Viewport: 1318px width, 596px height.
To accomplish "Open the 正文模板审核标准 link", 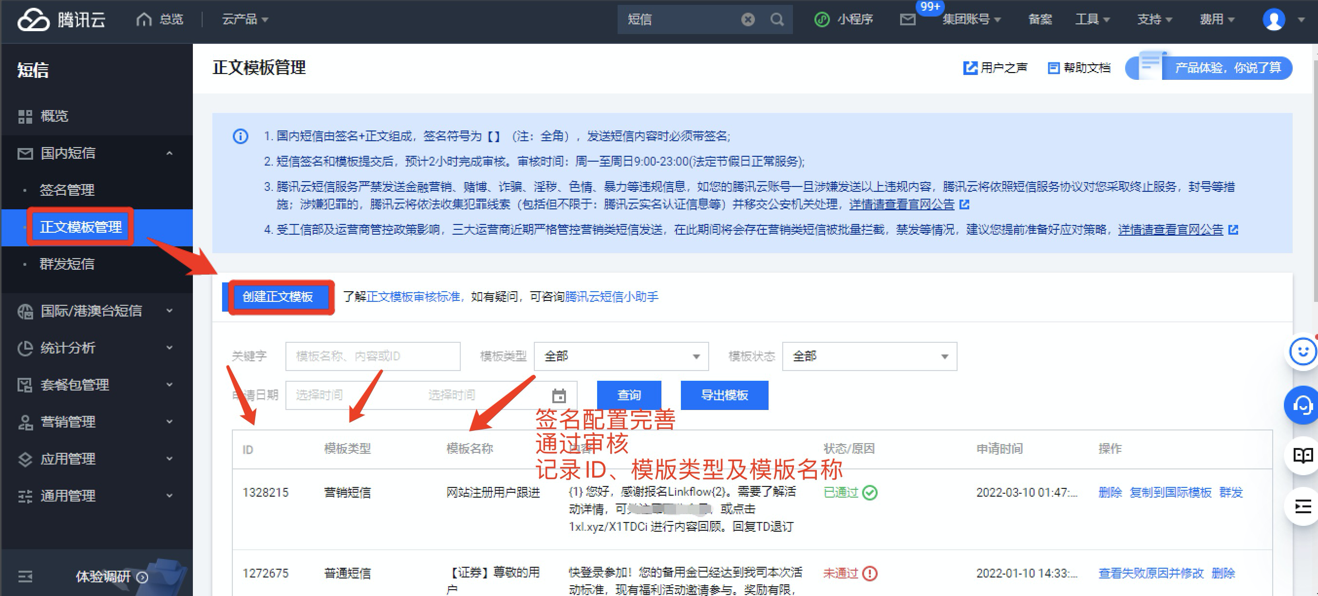I will 413,297.
